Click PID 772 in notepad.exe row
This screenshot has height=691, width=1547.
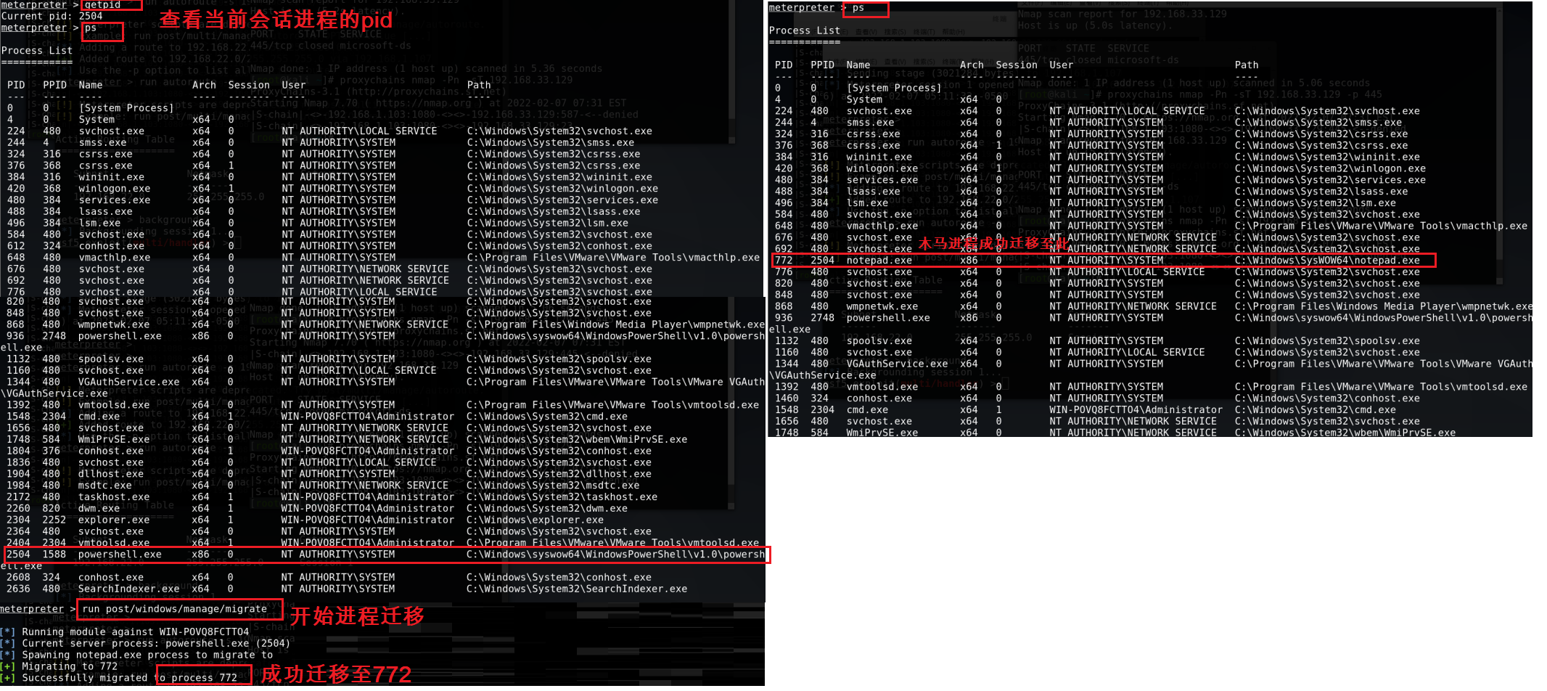[x=784, y=261]
